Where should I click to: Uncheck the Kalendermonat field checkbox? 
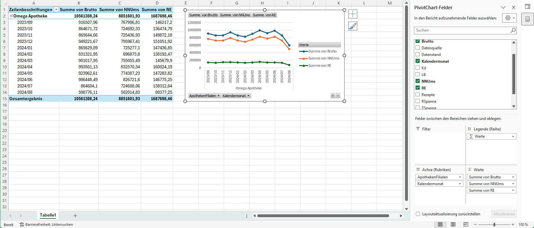coord(417,61)
